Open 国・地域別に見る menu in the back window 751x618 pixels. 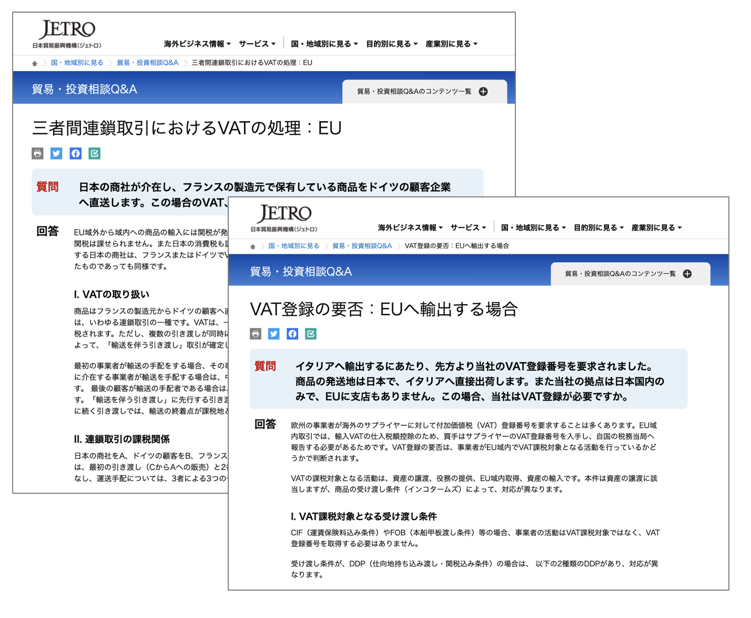tap(324, 44)
